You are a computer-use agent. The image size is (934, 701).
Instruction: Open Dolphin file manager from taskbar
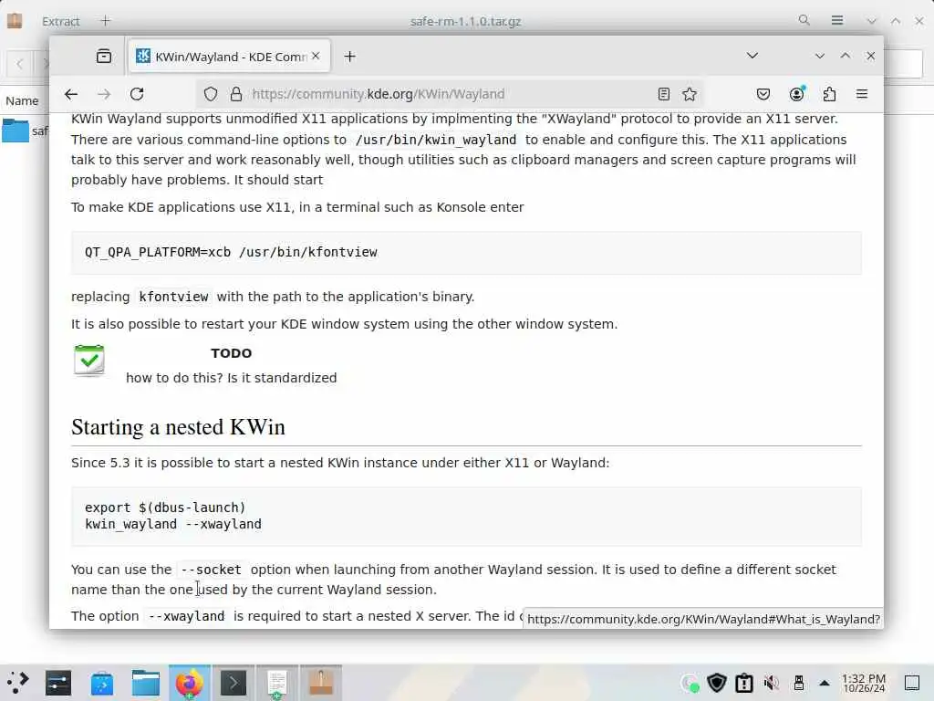coord(145,683)
